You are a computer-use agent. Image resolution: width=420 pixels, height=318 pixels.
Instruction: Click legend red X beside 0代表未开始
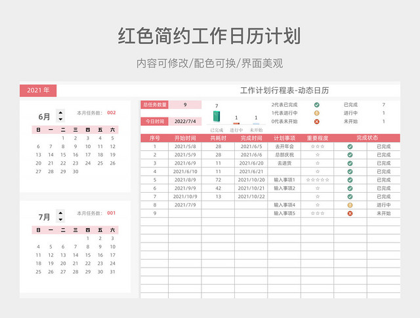(316, 122)
